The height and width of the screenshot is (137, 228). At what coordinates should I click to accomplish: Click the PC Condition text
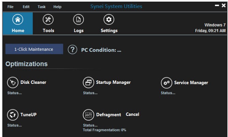101,50
